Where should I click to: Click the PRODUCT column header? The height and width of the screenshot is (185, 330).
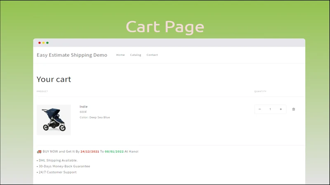point(42,91)
